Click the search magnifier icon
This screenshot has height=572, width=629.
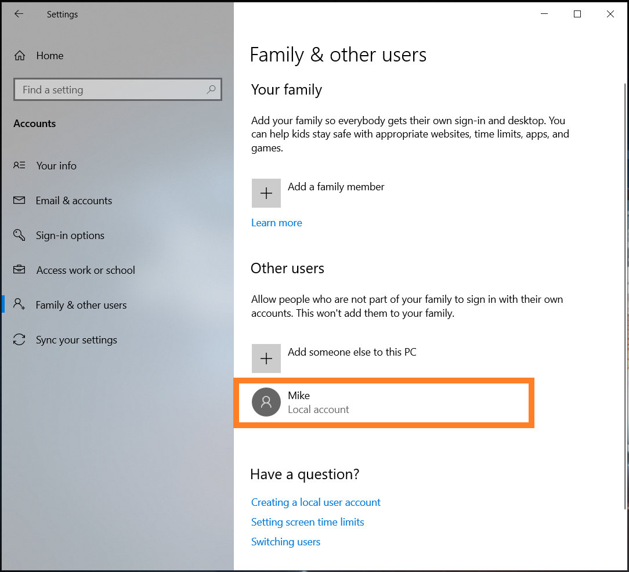pos(211,89)
